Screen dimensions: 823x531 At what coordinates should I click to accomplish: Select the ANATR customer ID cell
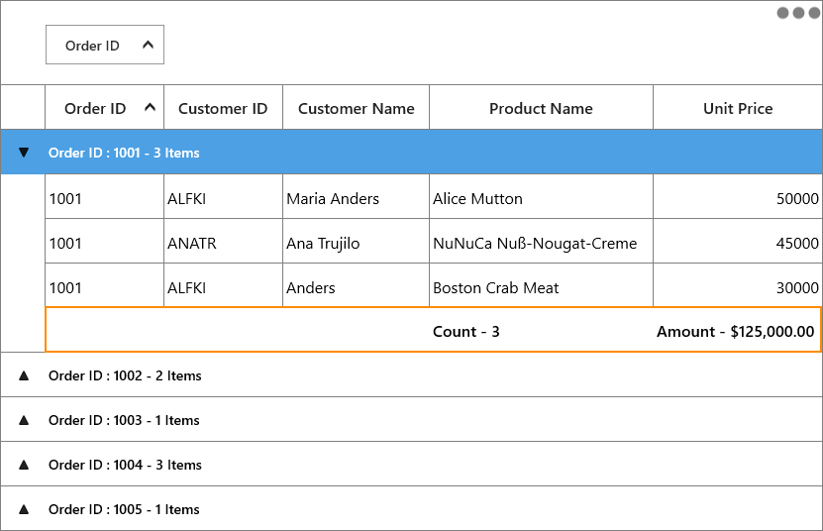(223, 241)
